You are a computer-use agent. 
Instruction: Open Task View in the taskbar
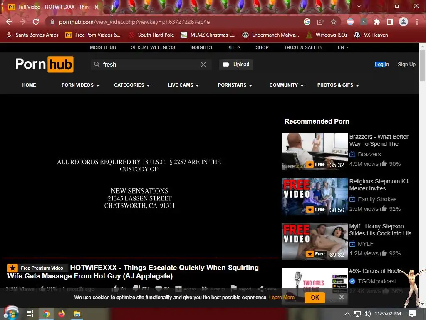click(x=30, y=314)
